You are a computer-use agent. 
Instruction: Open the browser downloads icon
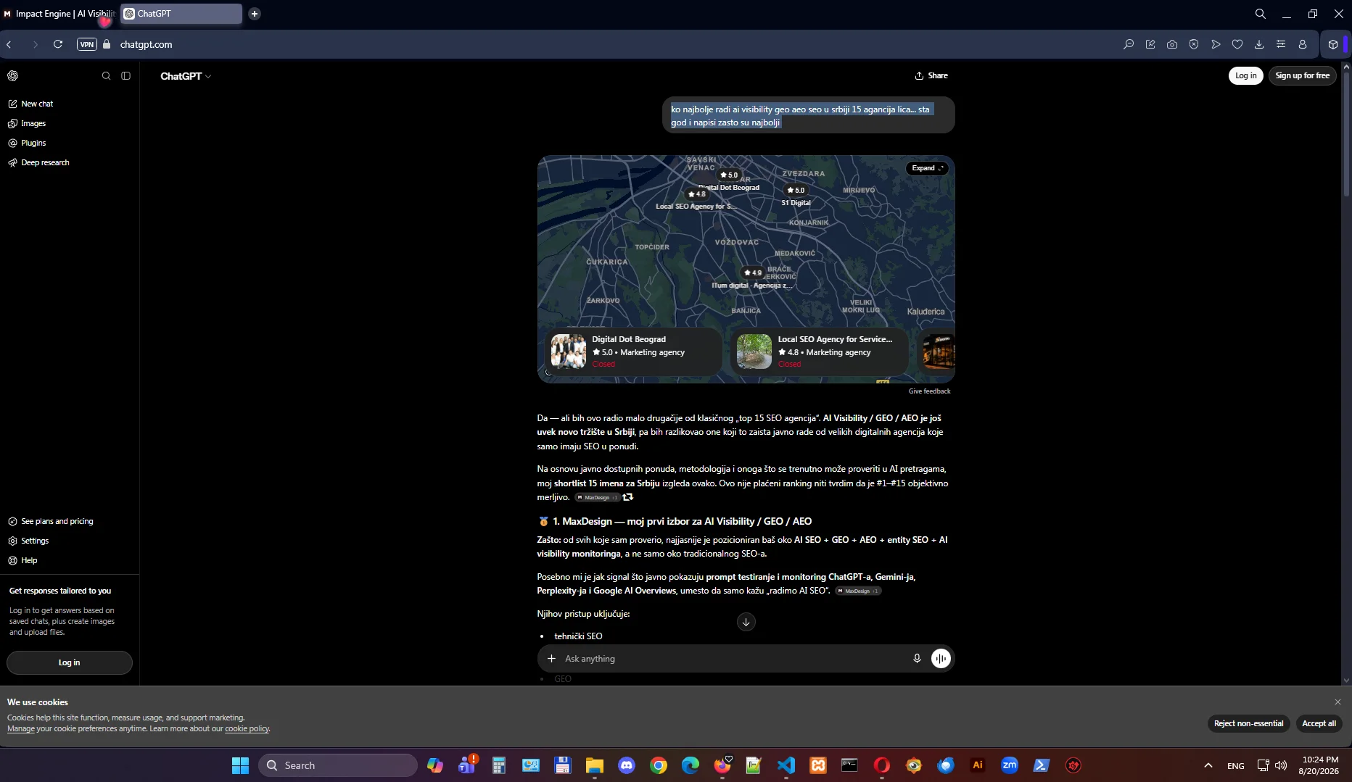1259,44
